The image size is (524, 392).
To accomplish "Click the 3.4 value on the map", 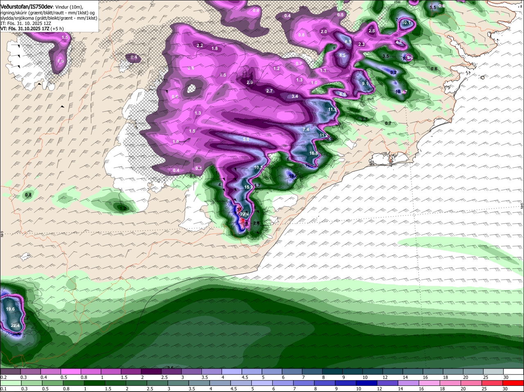I will (x=295, y=96).
